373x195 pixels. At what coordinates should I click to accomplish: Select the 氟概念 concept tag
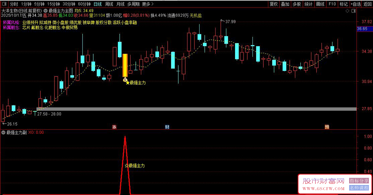(x=37, y=28)
